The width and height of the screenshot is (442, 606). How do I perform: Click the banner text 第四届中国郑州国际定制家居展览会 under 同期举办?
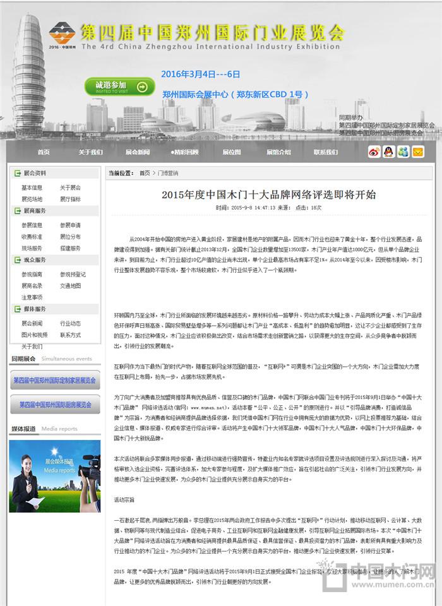click(386, 125)
